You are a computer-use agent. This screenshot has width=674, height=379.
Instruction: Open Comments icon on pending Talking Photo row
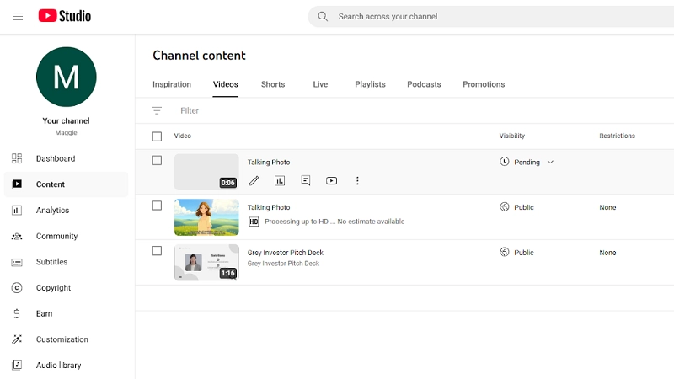(x=306, y=180)
